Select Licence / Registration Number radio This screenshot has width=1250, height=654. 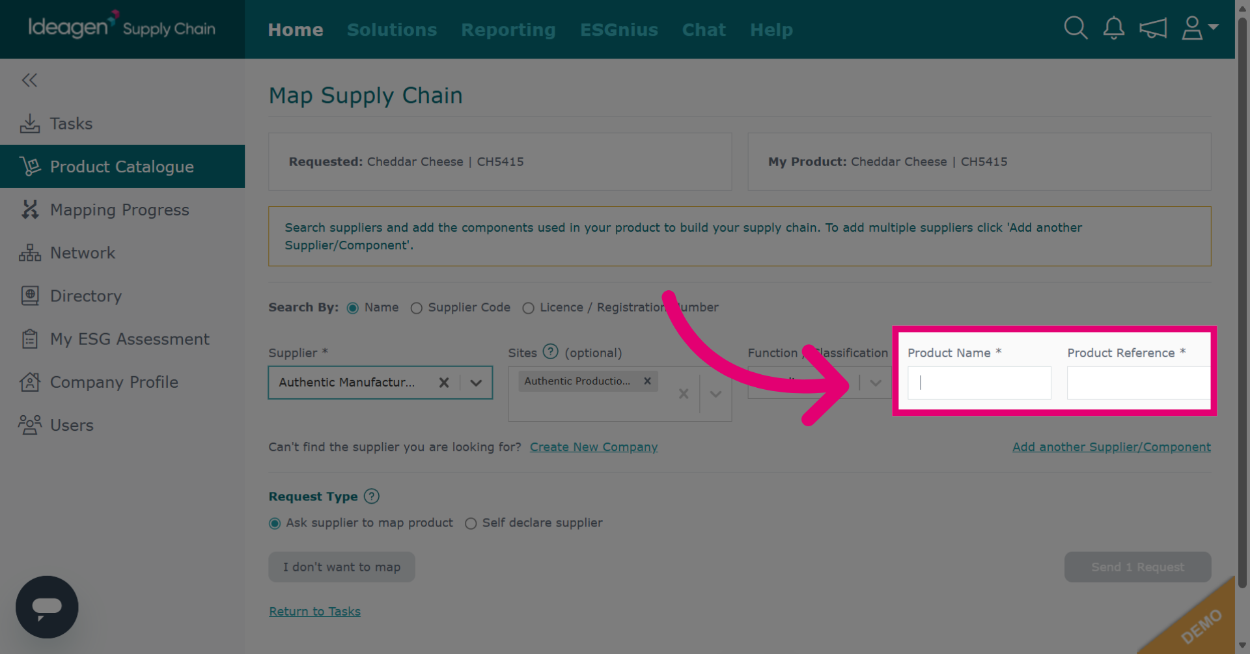[528, 308]
